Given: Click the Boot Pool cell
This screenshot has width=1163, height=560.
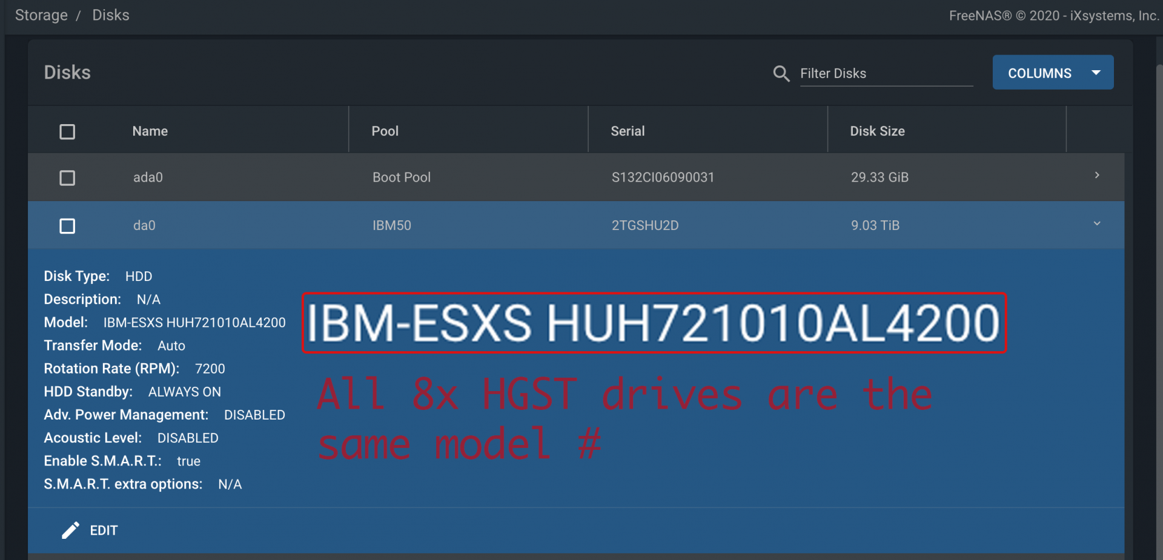Looking at the screenshot, I should (x=402, y=177).
